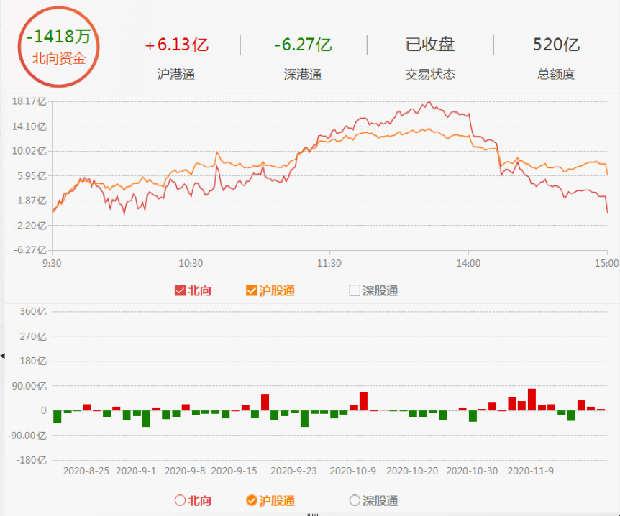Click the 深港通 label

[x=303, y=74]
